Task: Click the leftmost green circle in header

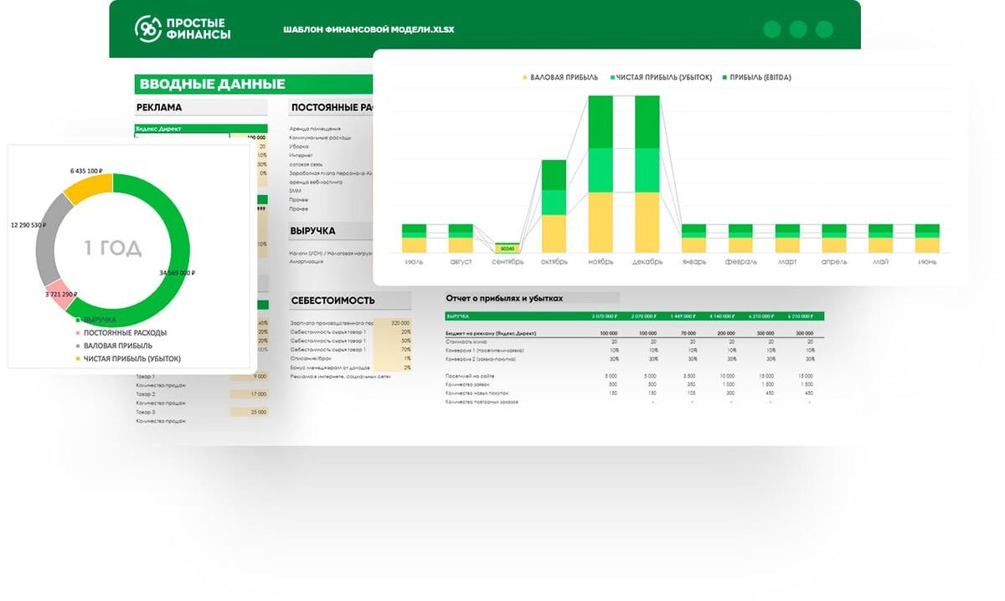Action: click(x=772, y=30)
